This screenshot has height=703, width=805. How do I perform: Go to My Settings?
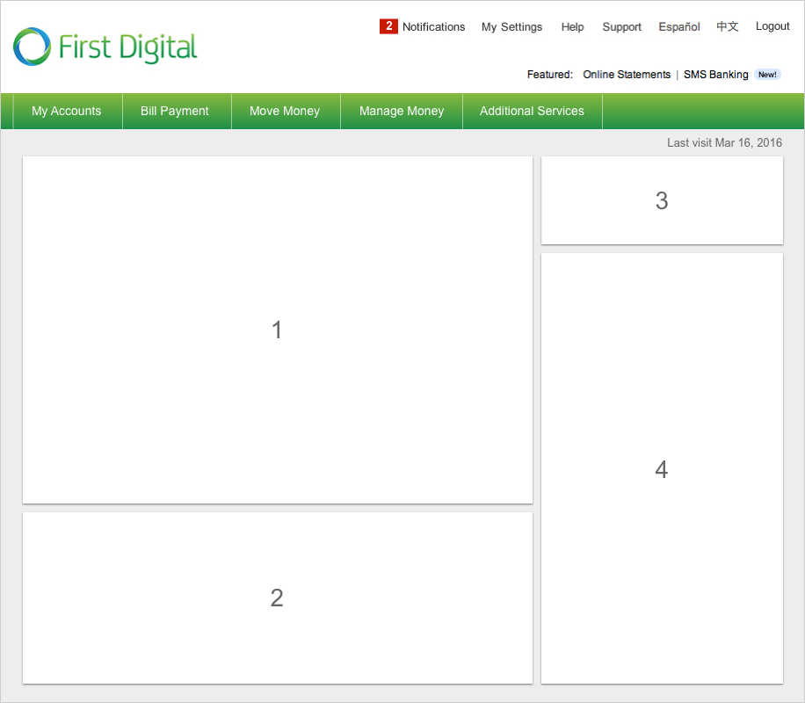pos(511,26)
